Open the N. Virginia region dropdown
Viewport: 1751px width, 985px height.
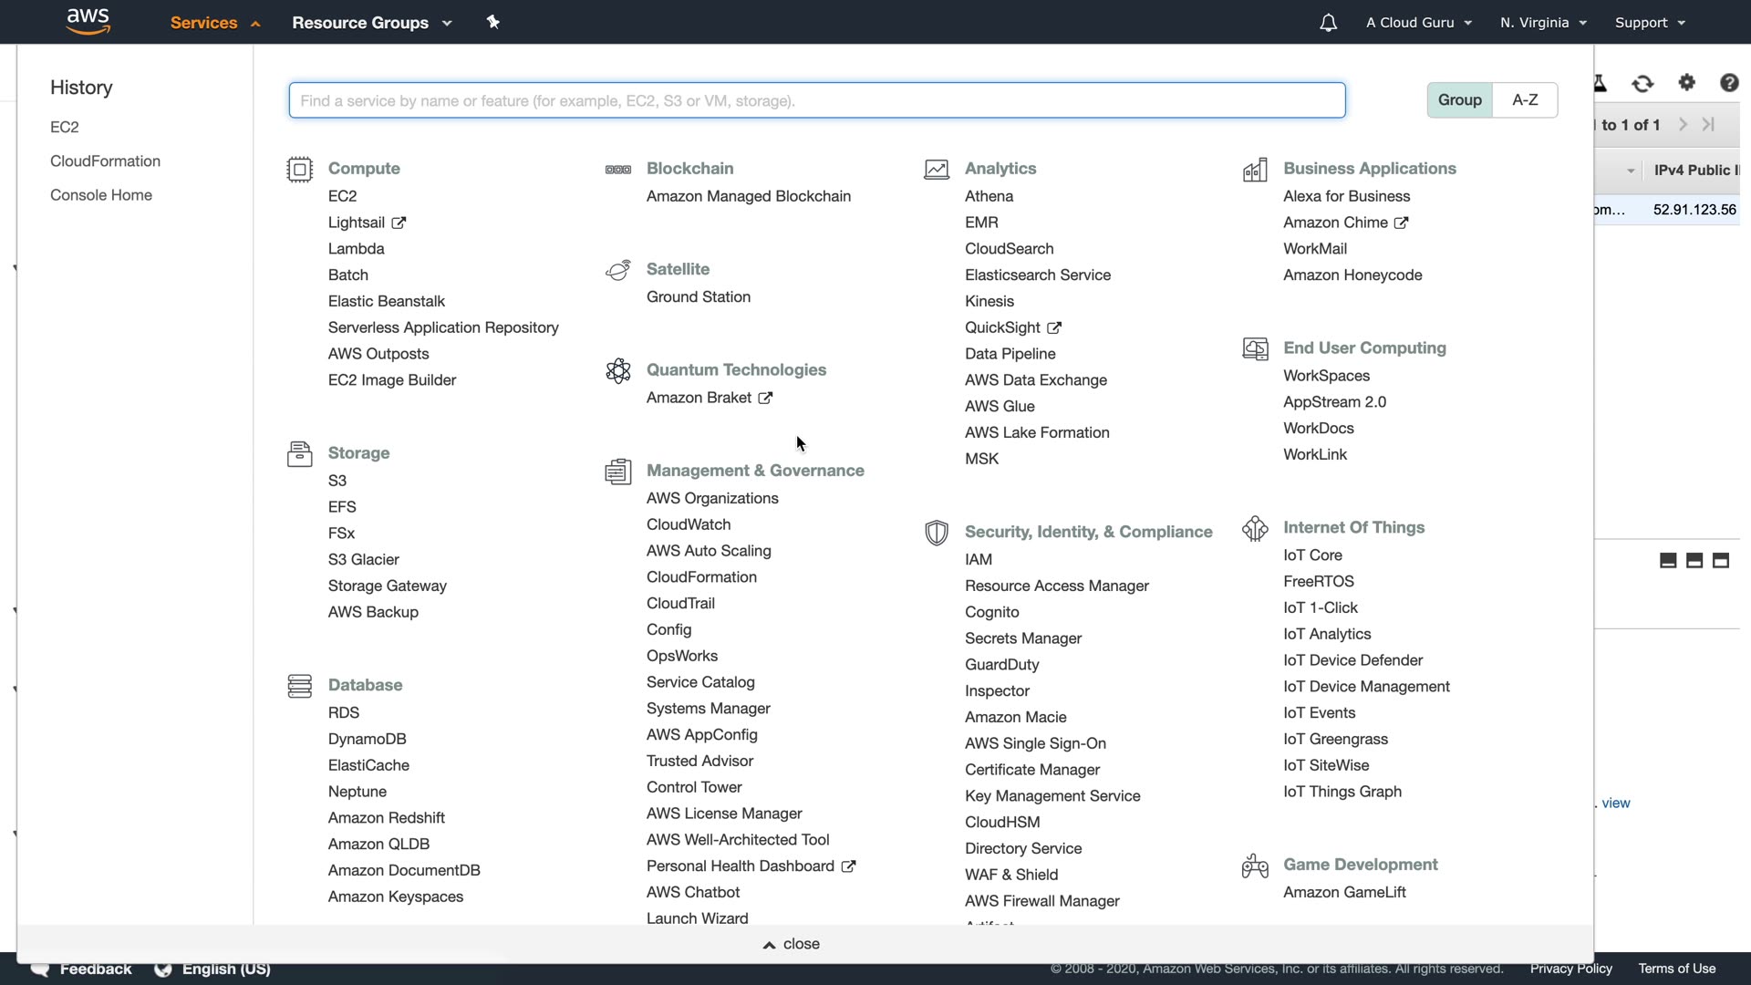pos(1543,23)
